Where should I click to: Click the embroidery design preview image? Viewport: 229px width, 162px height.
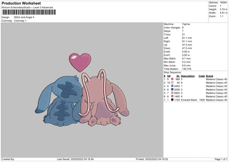click(82, 90)
